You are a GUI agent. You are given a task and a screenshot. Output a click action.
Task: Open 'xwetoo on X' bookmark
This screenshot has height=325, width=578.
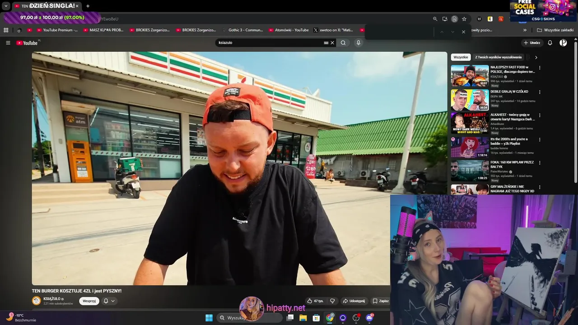pyautogui.click(x=333, y=30)
